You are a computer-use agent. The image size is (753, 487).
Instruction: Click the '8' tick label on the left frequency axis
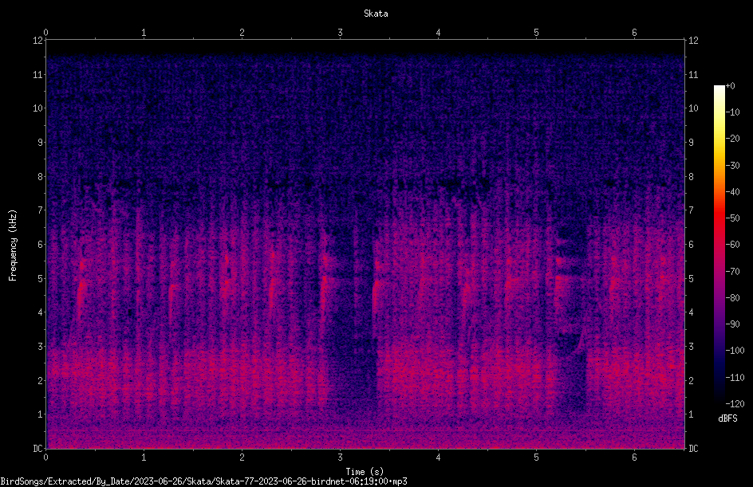pyautogui.click(x=40, y=177)
